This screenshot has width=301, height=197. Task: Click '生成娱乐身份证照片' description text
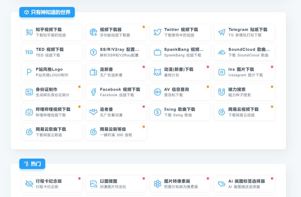(x=53, y=95)
